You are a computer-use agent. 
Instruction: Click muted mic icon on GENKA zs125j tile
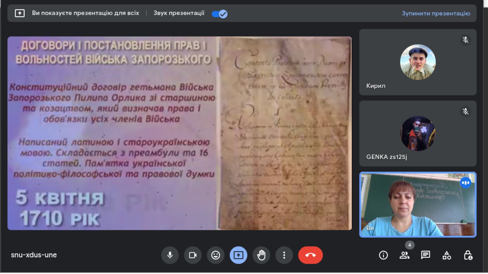[x=465, y=112]
